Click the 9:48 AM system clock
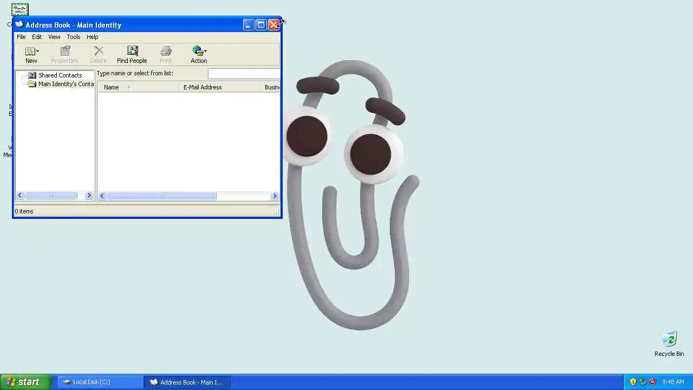This screenshot has height=390, width=693. point(673,382)
